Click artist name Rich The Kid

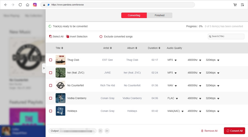click(108, 86)
